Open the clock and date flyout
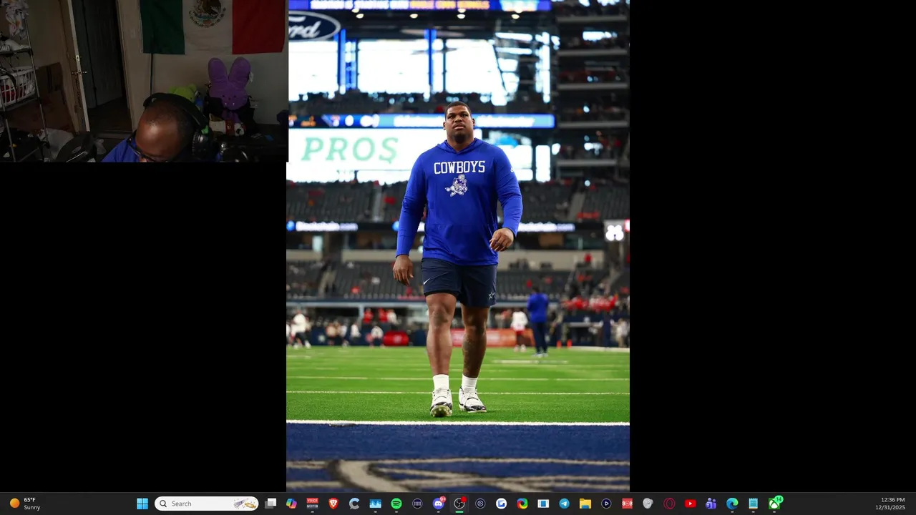The width and height of the screenshot is (916, 515). click(890, 504)
